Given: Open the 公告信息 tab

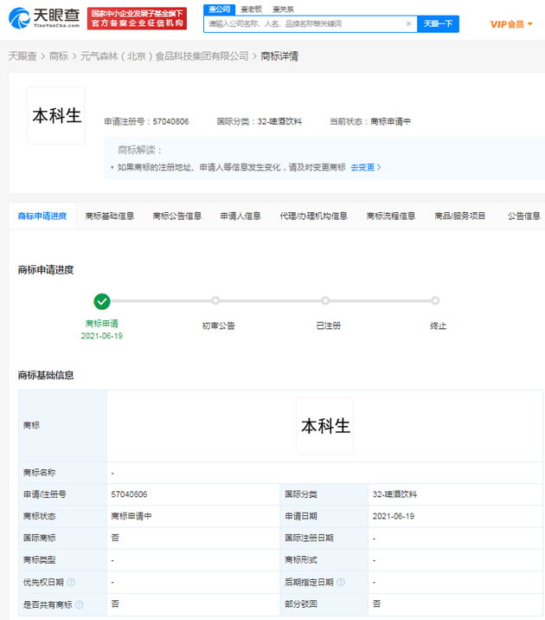Looking at the screenshot, I should pos(523,216).
